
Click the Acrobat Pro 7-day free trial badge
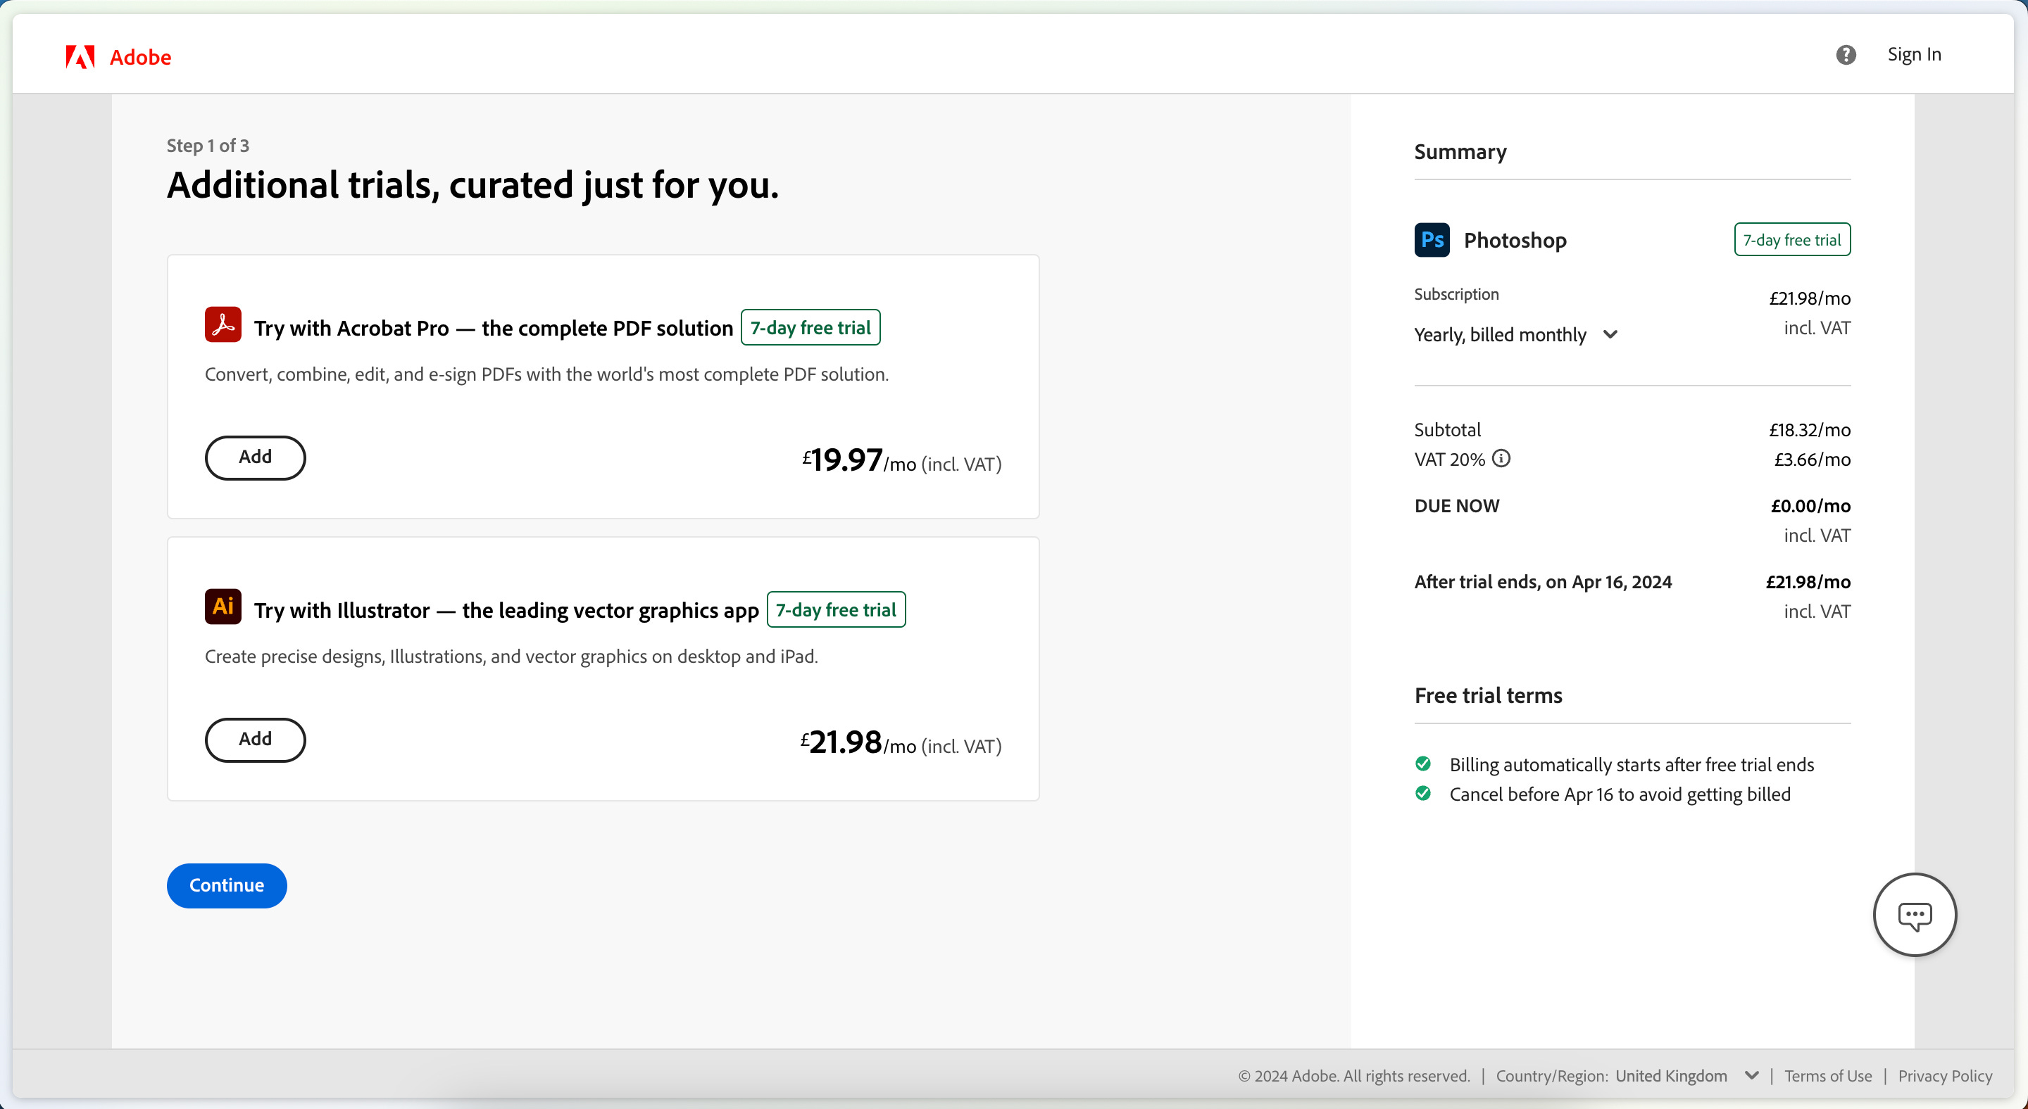point(811,327)
